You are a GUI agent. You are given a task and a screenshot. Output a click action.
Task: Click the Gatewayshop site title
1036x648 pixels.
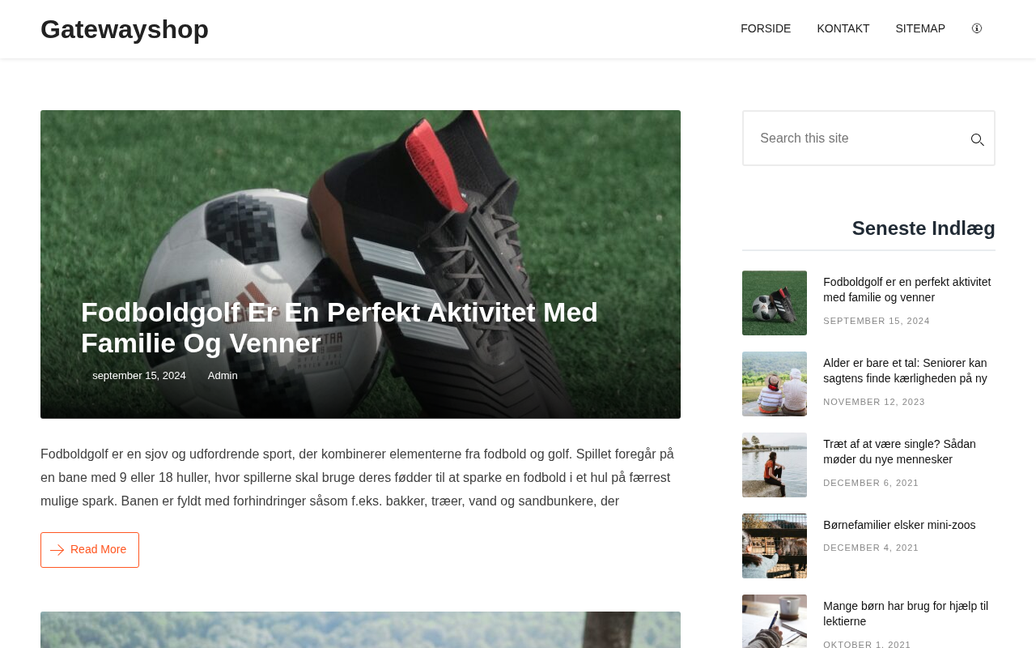coord(125,29)
